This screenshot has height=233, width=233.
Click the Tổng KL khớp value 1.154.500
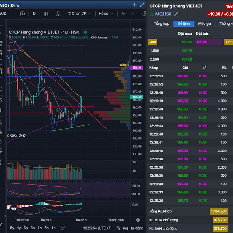pos(219,212)
